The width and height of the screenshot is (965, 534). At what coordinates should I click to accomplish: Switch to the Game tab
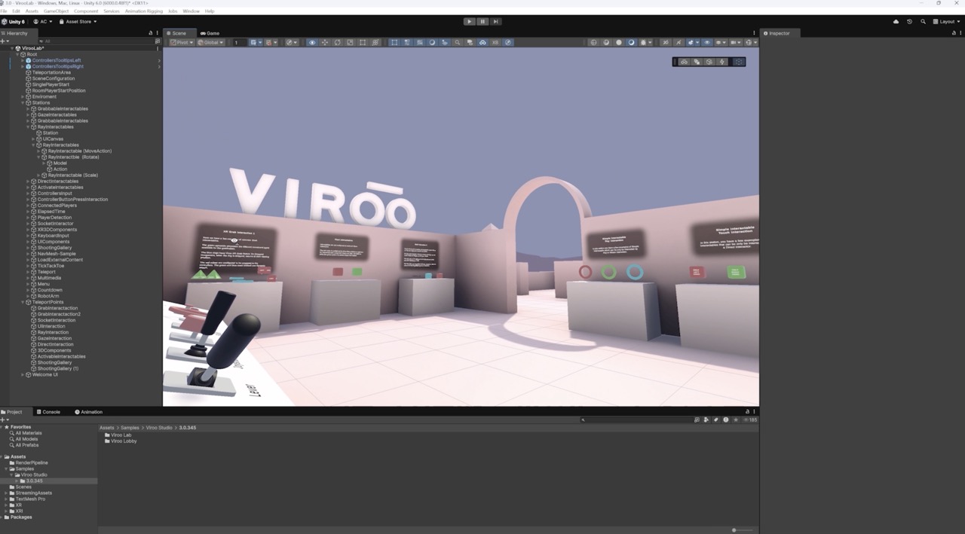[x=210, y=33]
